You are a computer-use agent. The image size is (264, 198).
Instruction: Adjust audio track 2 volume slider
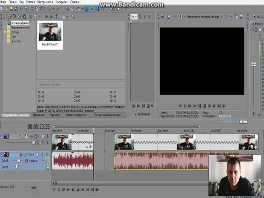(x=19, y=161)
